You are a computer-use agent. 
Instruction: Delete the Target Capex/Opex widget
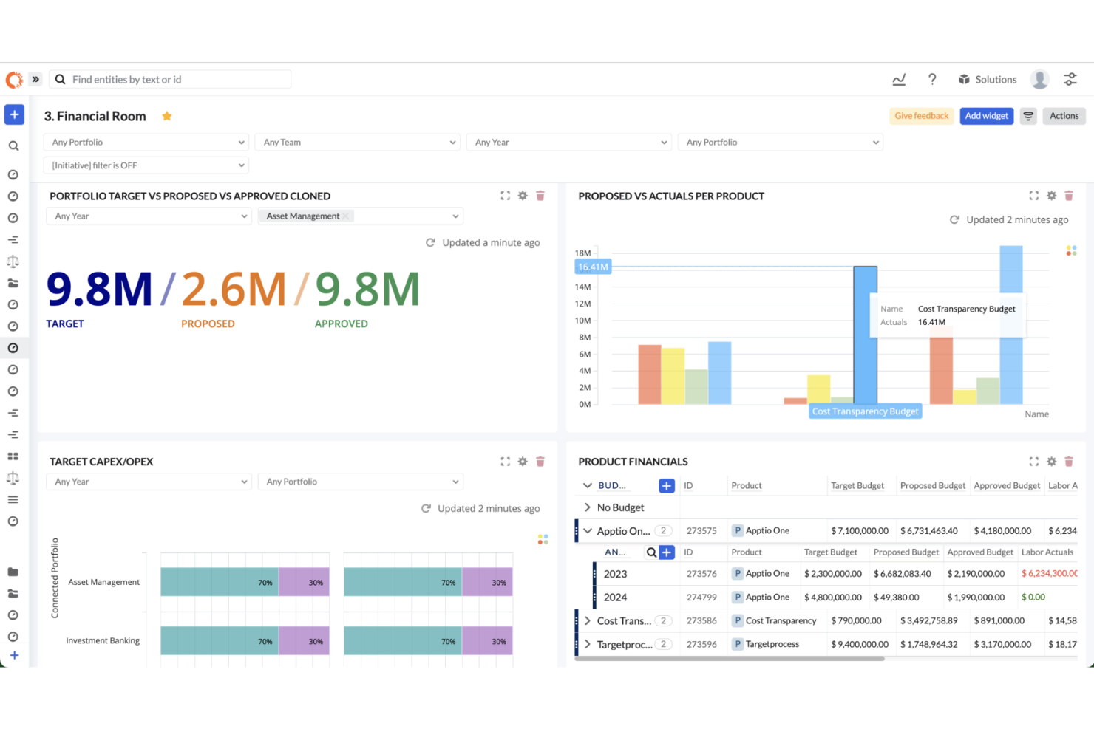click(540, 462)
